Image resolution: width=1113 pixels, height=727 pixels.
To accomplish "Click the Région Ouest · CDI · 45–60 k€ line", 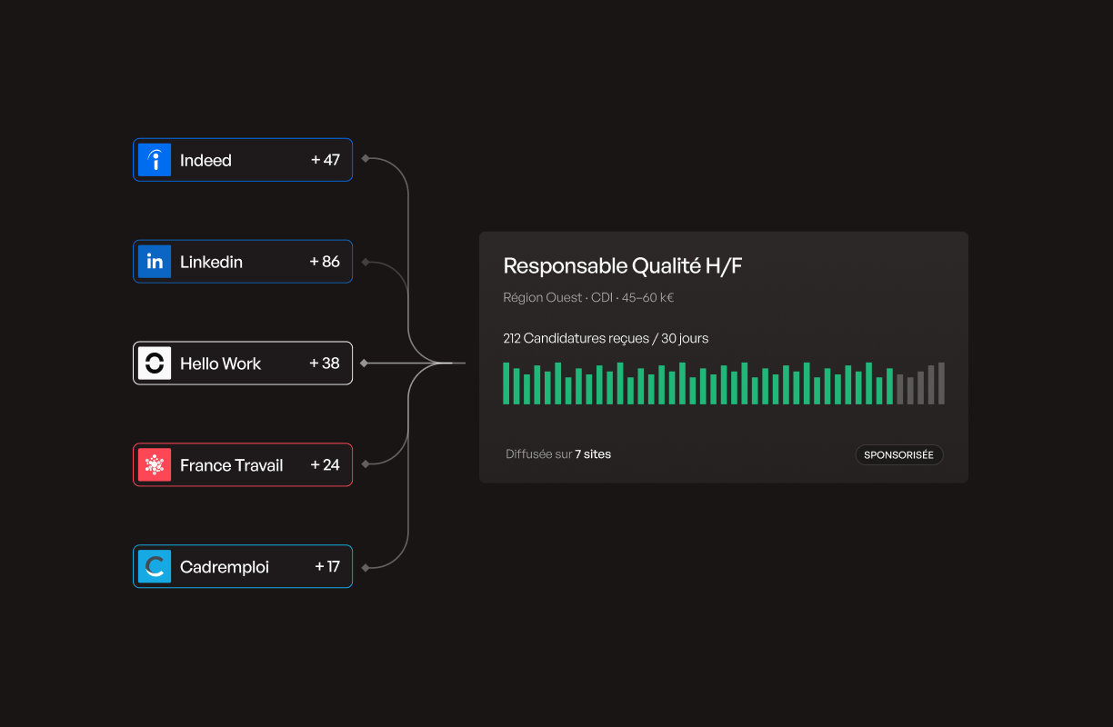I will pos(588,297).
